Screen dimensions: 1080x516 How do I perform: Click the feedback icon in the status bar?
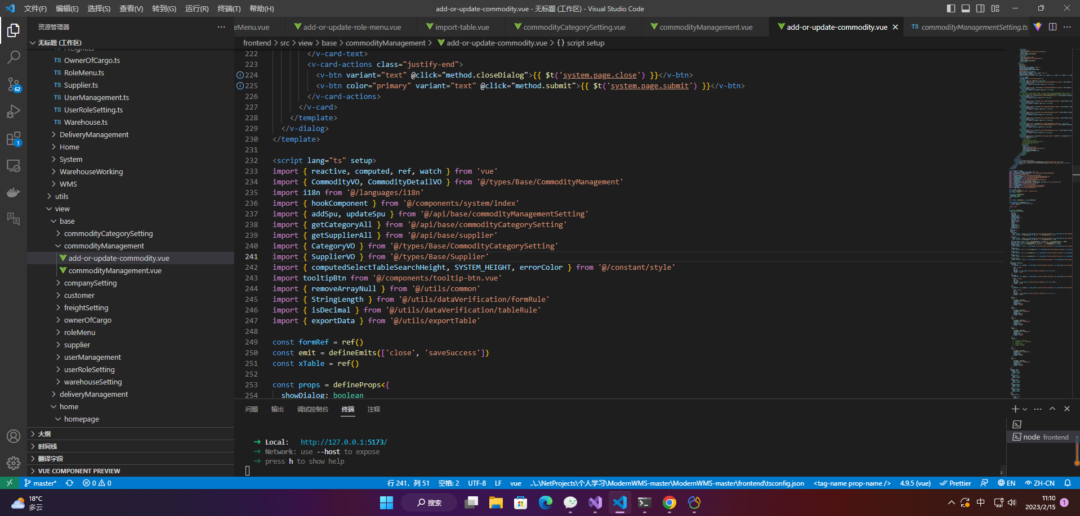(x=984, y=483)
